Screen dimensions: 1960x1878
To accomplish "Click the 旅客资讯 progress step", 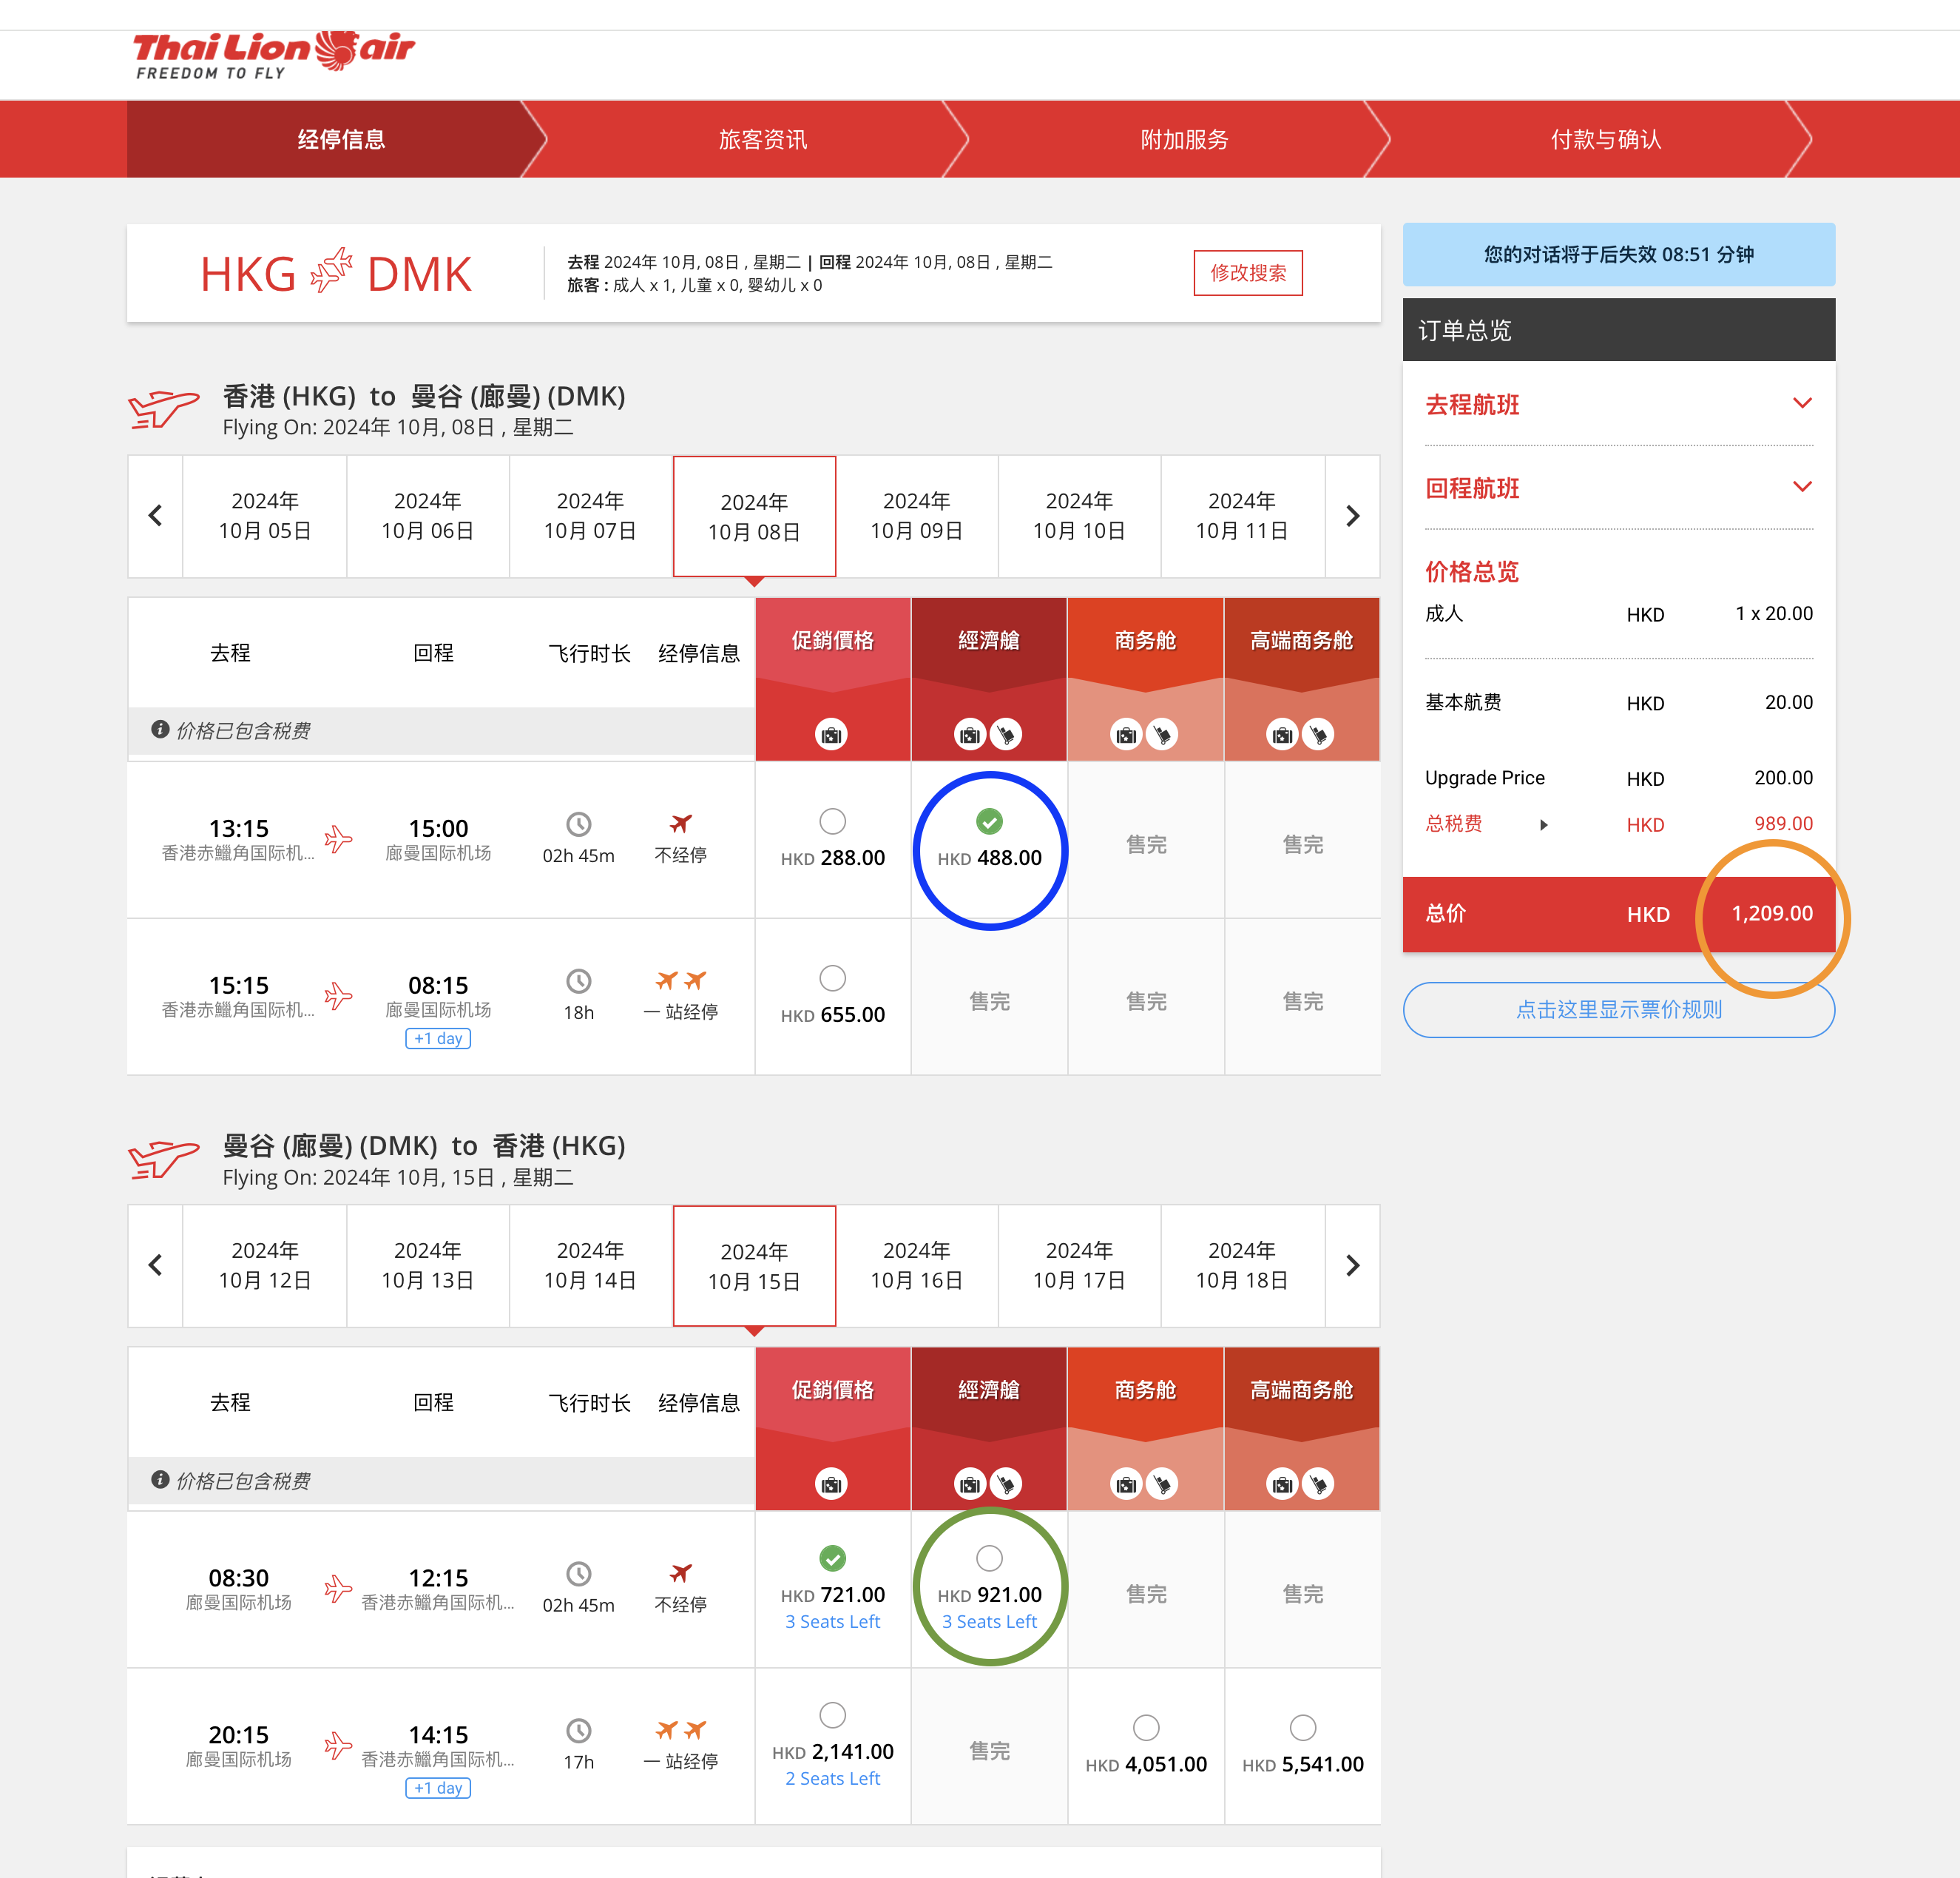I will [x=762, y=140].
